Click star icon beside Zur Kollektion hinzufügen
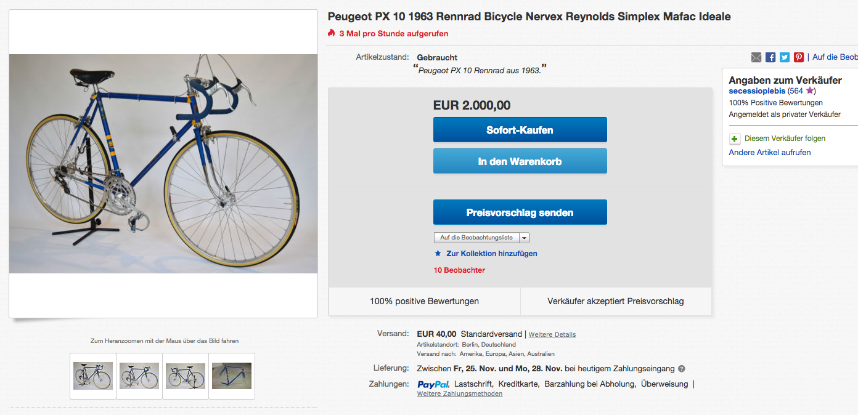The height and width of the screenshot is (415, 858). pos(438,254)
